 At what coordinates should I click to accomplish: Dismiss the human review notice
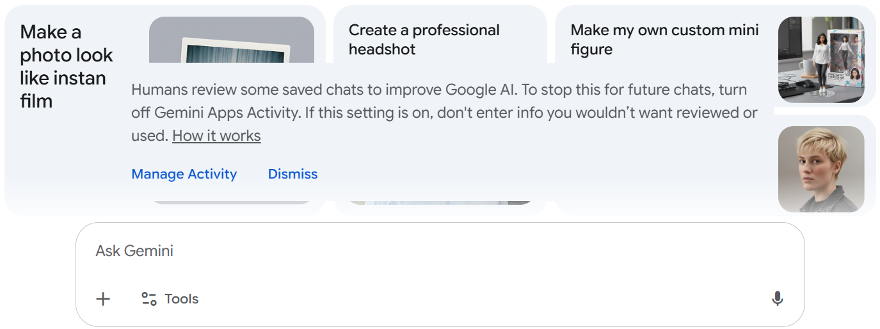pyautogui.click(x=292, y=174)
